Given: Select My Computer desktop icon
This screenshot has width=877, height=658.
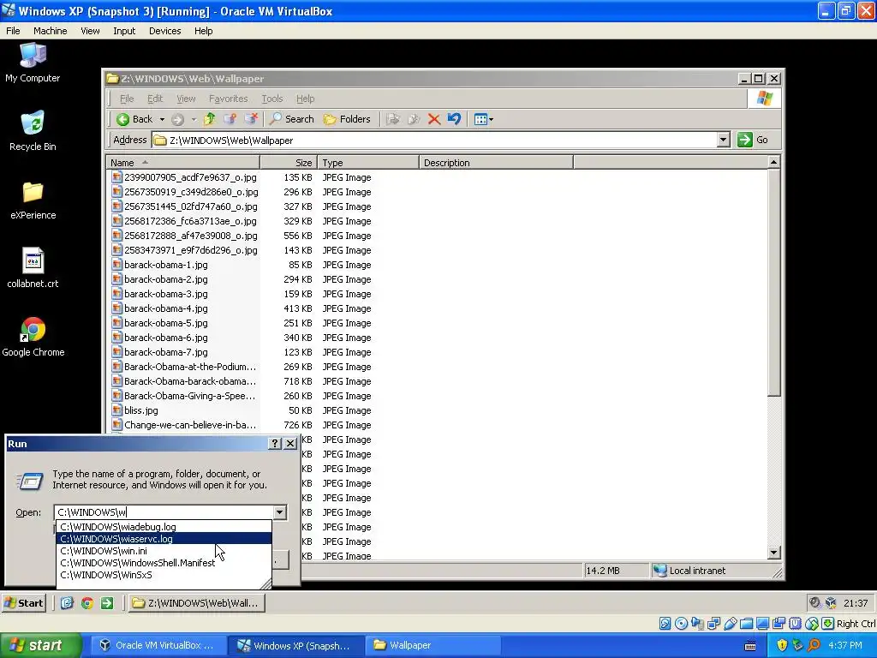Looking at the screenshot, I should pyautogui.click(x=33, y=63).
